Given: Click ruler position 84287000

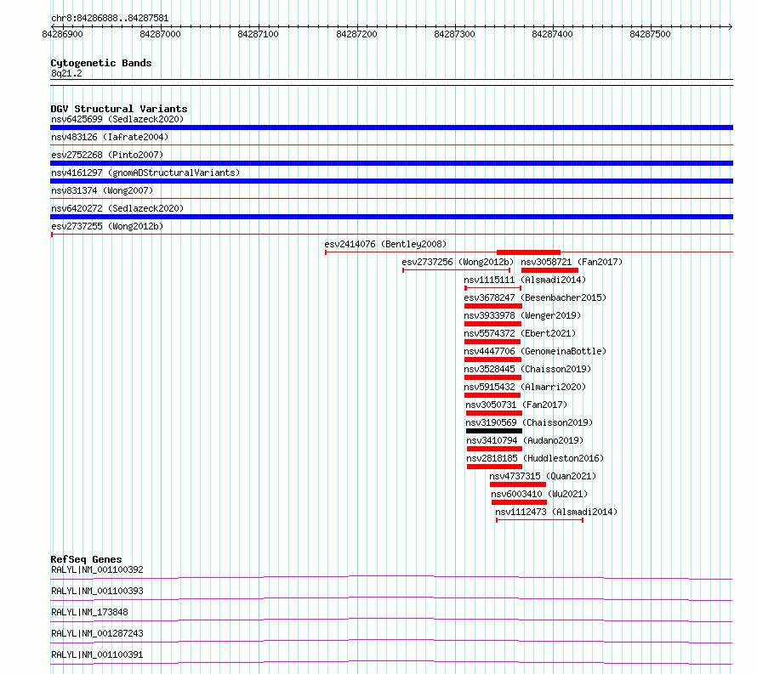Looking at the screenshot, I should [160, 34].
